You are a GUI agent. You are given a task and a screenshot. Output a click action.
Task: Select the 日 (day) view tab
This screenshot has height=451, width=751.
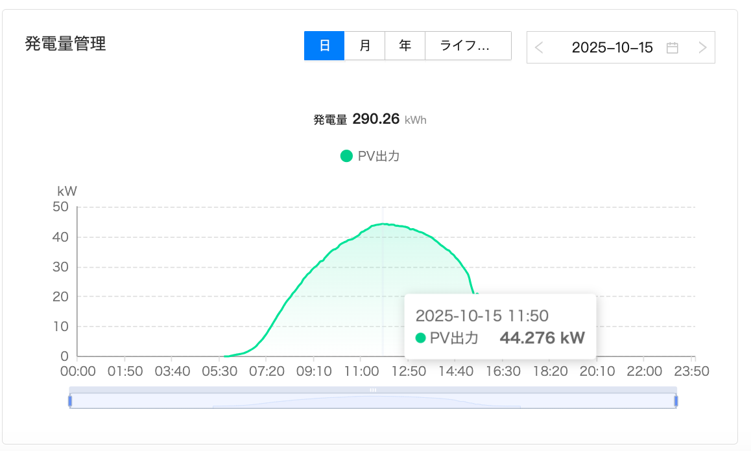324,46
